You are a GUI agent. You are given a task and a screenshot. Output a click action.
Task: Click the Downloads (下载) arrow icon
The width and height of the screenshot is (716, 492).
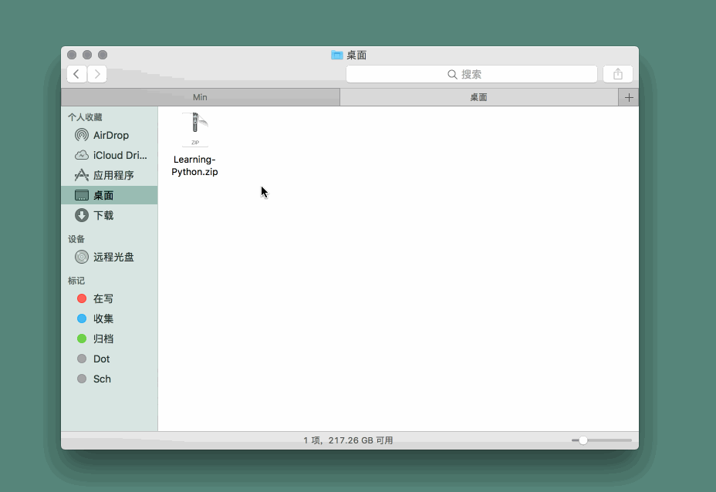(82, 215)
